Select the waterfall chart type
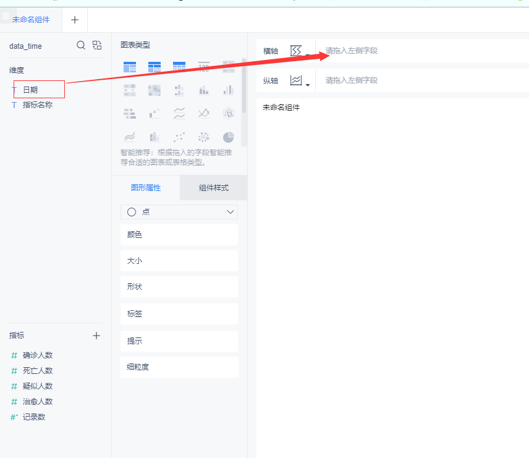Image resolution: width=529 pixels, height=458 pixels. pos(154,114)
